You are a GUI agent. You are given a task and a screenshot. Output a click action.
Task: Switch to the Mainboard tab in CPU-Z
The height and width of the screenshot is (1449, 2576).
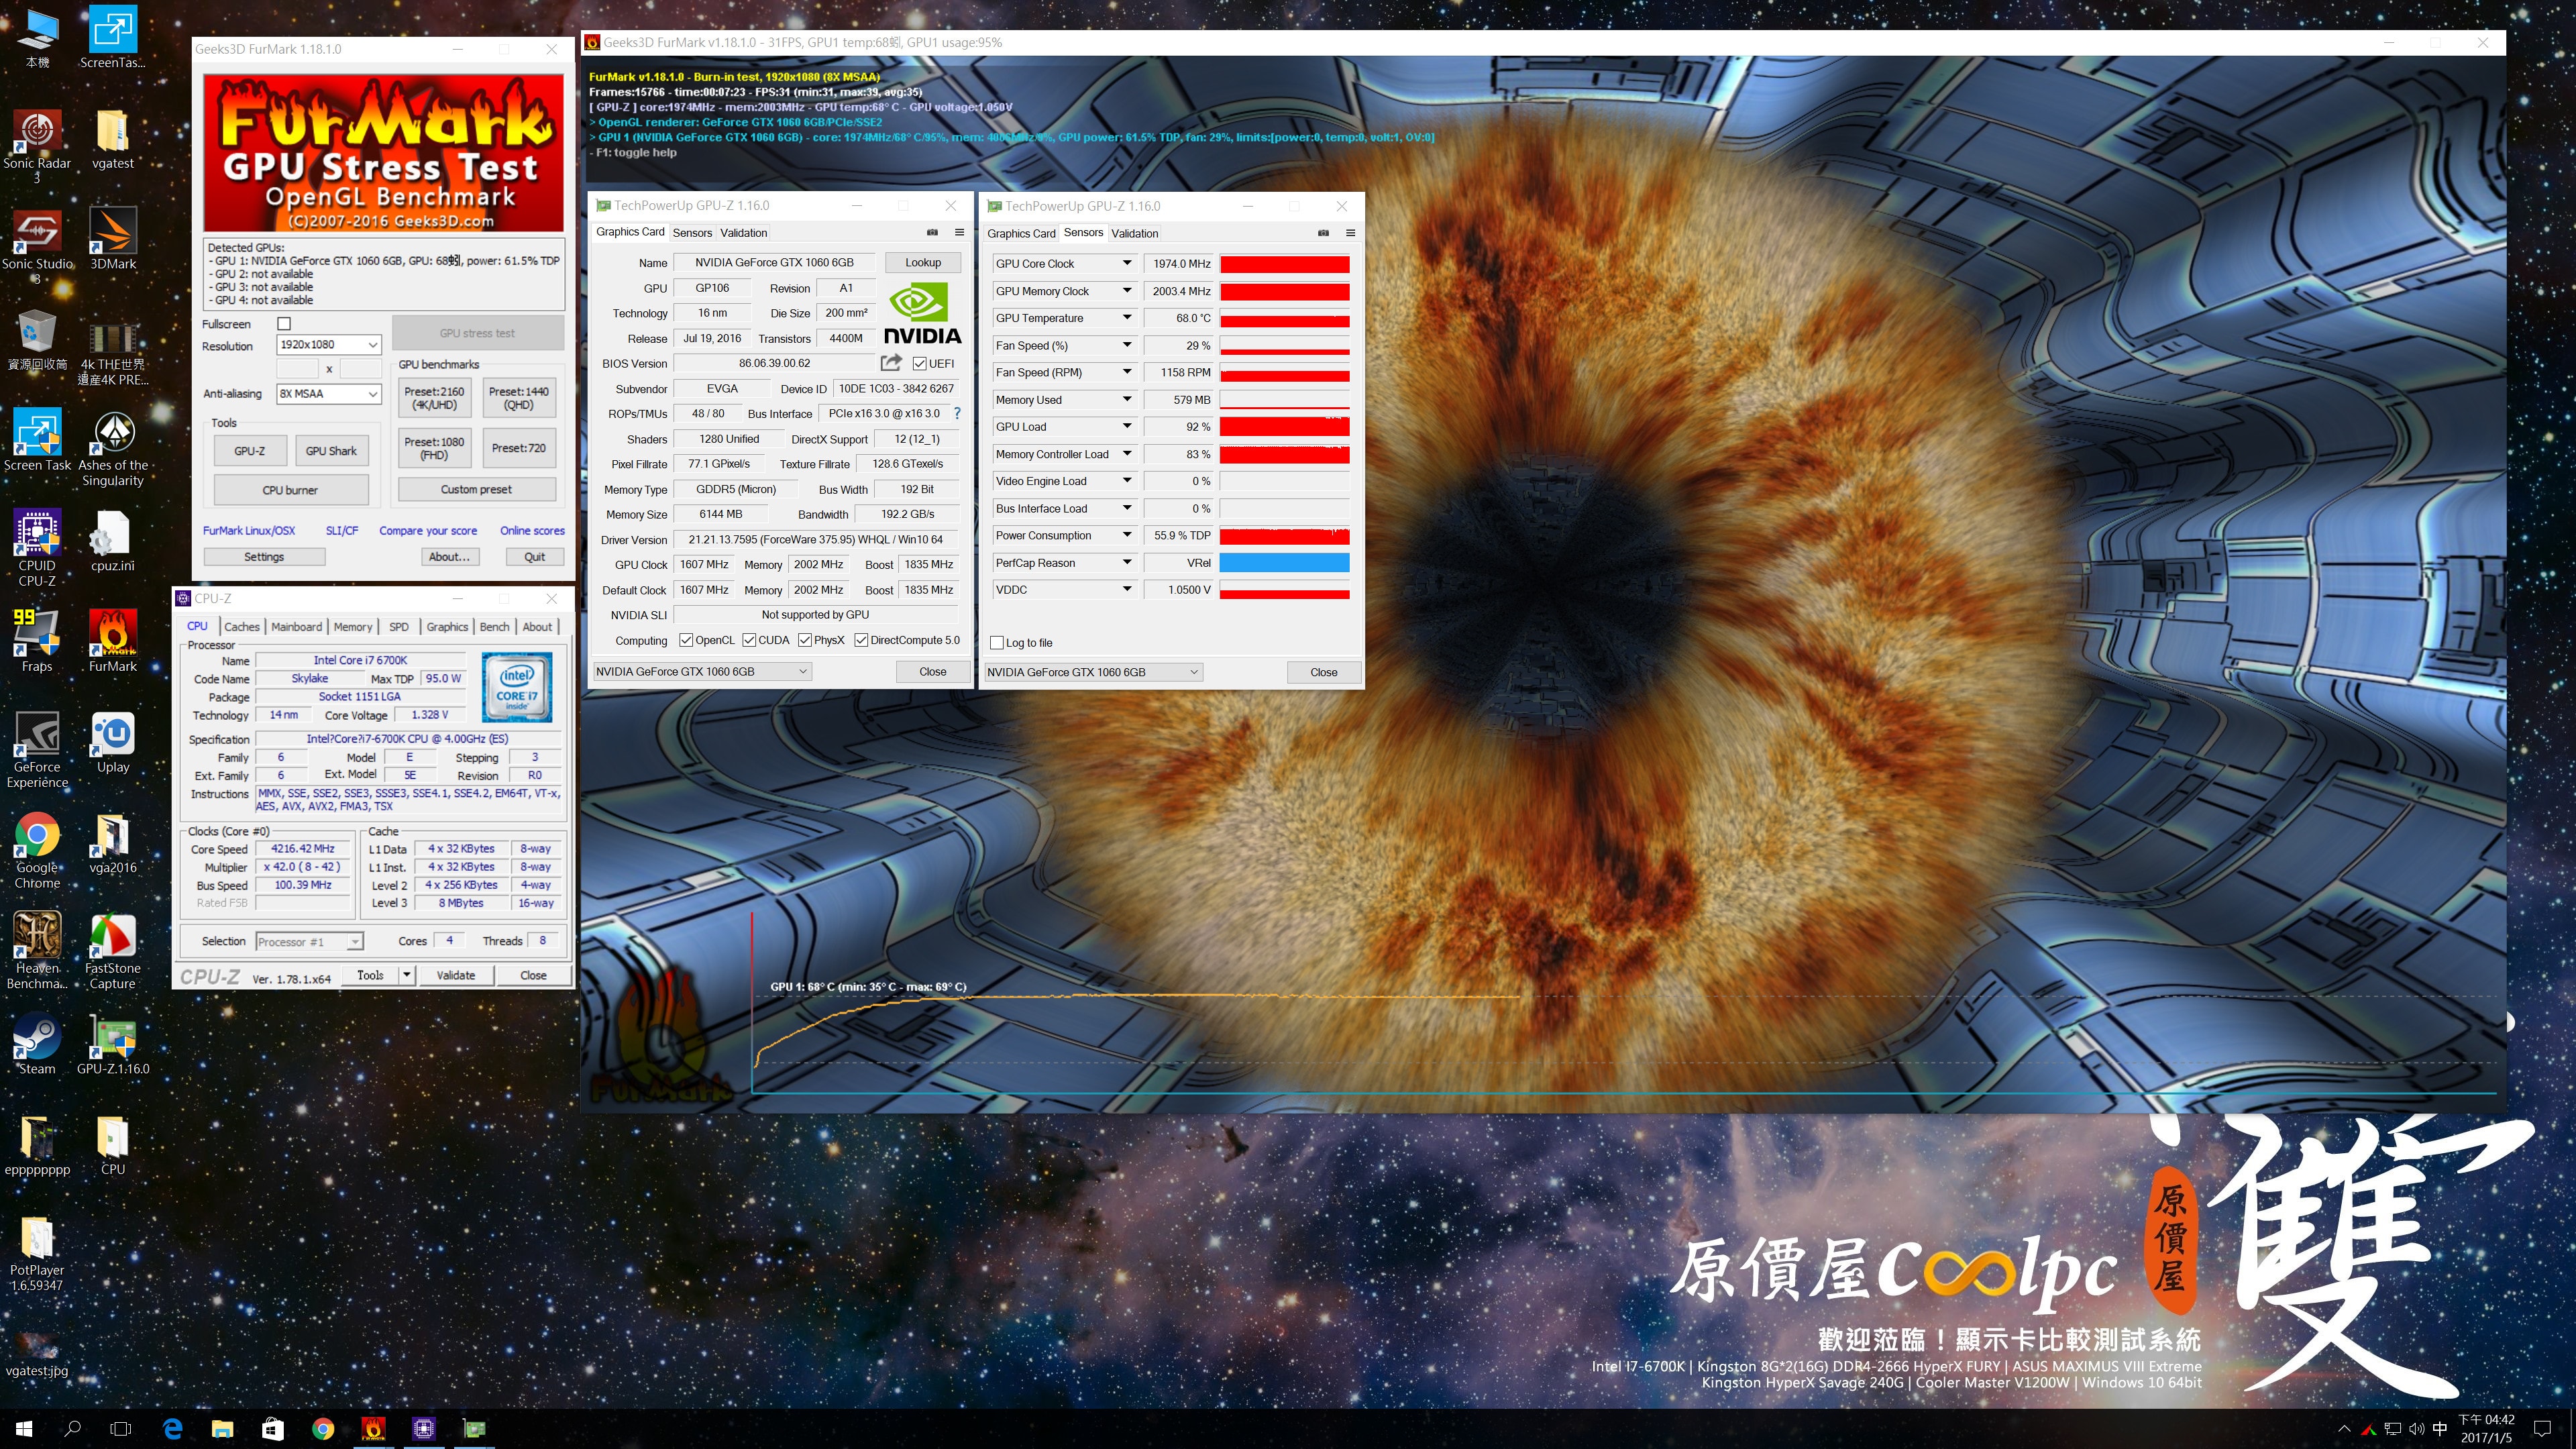click(x=297, y=626)
